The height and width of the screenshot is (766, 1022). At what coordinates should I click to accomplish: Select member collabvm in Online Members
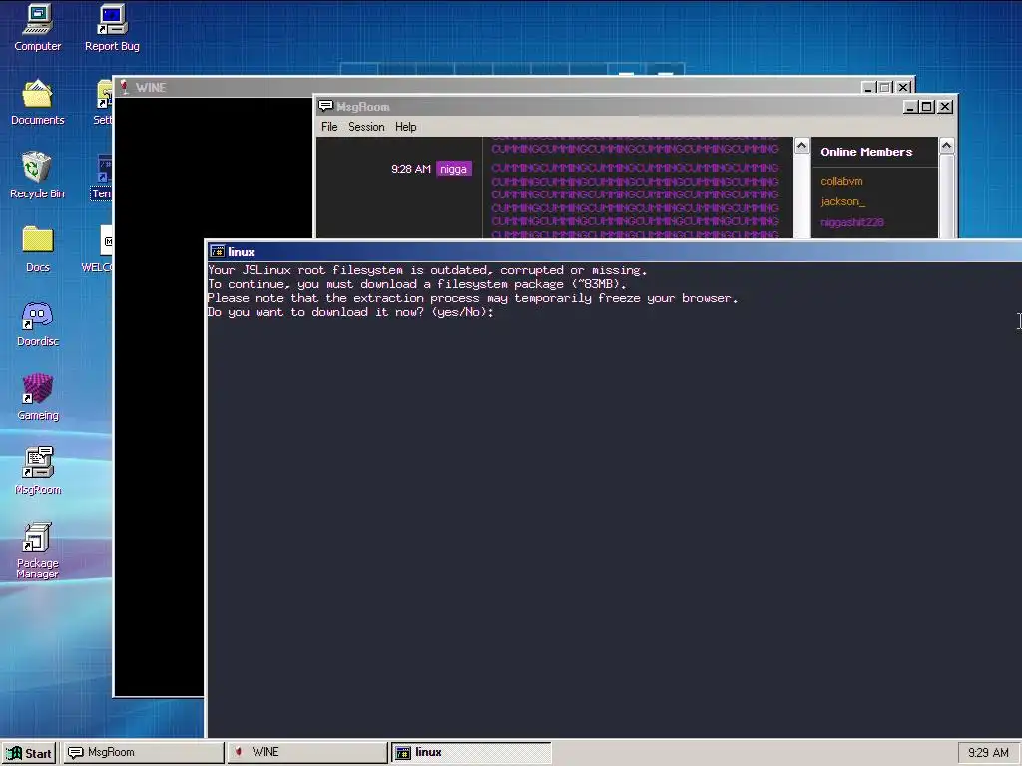click(x=841, y=182)
